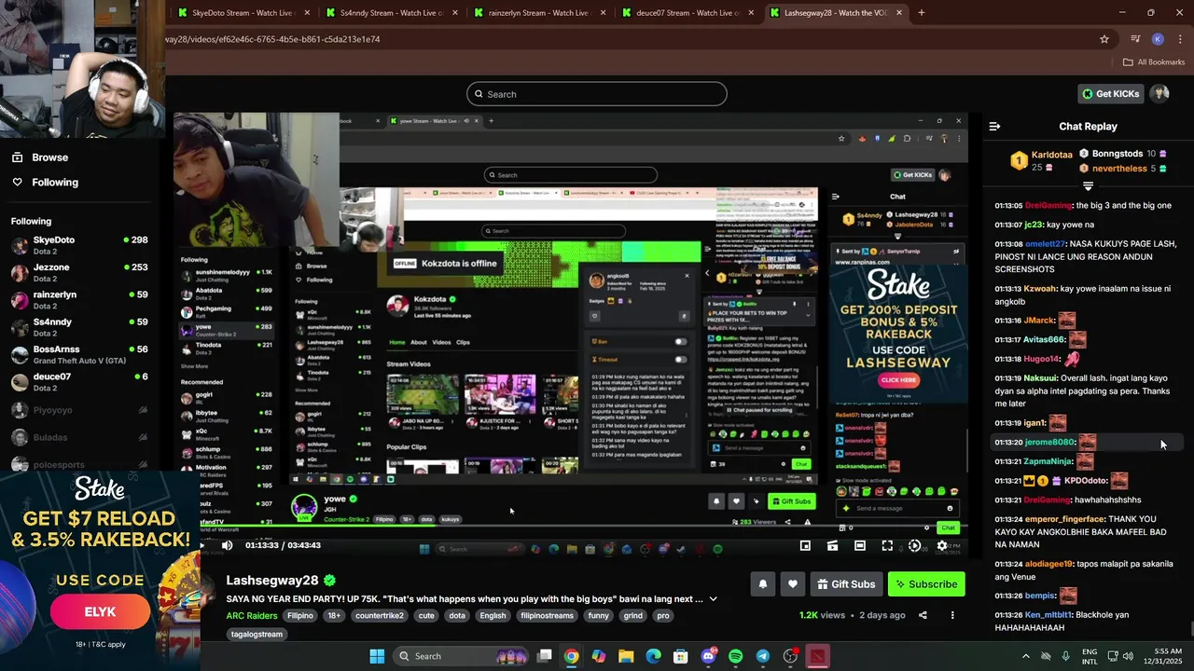The height and width of the screenshot is (671, 1194).
Task: Open the Task View taskbar icon
Action: pos(544,656)
